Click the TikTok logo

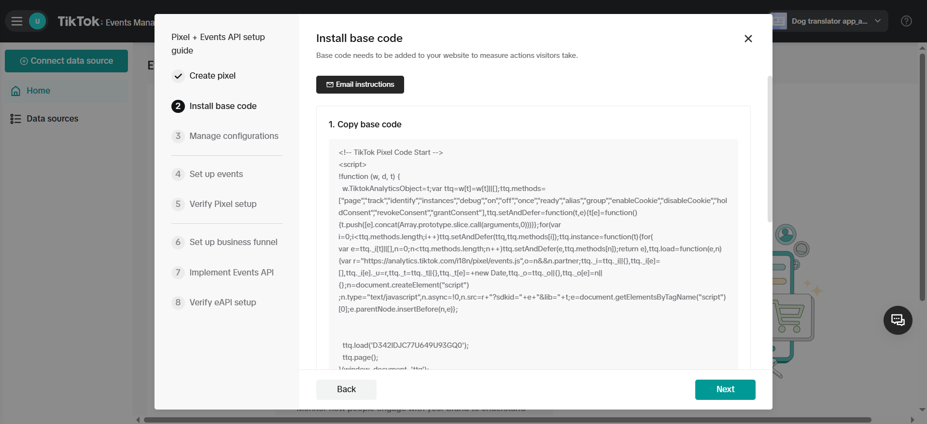click(79, 21)
